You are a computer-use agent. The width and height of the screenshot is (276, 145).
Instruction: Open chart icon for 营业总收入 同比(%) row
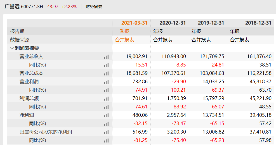(x=106, y=65)
